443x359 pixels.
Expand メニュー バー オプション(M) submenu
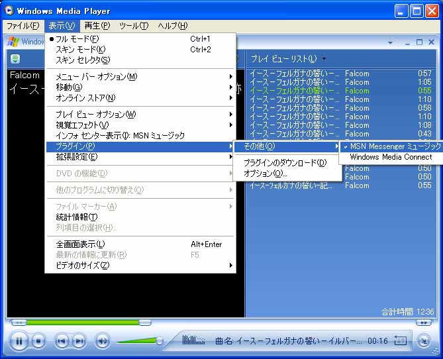point(140,77)
